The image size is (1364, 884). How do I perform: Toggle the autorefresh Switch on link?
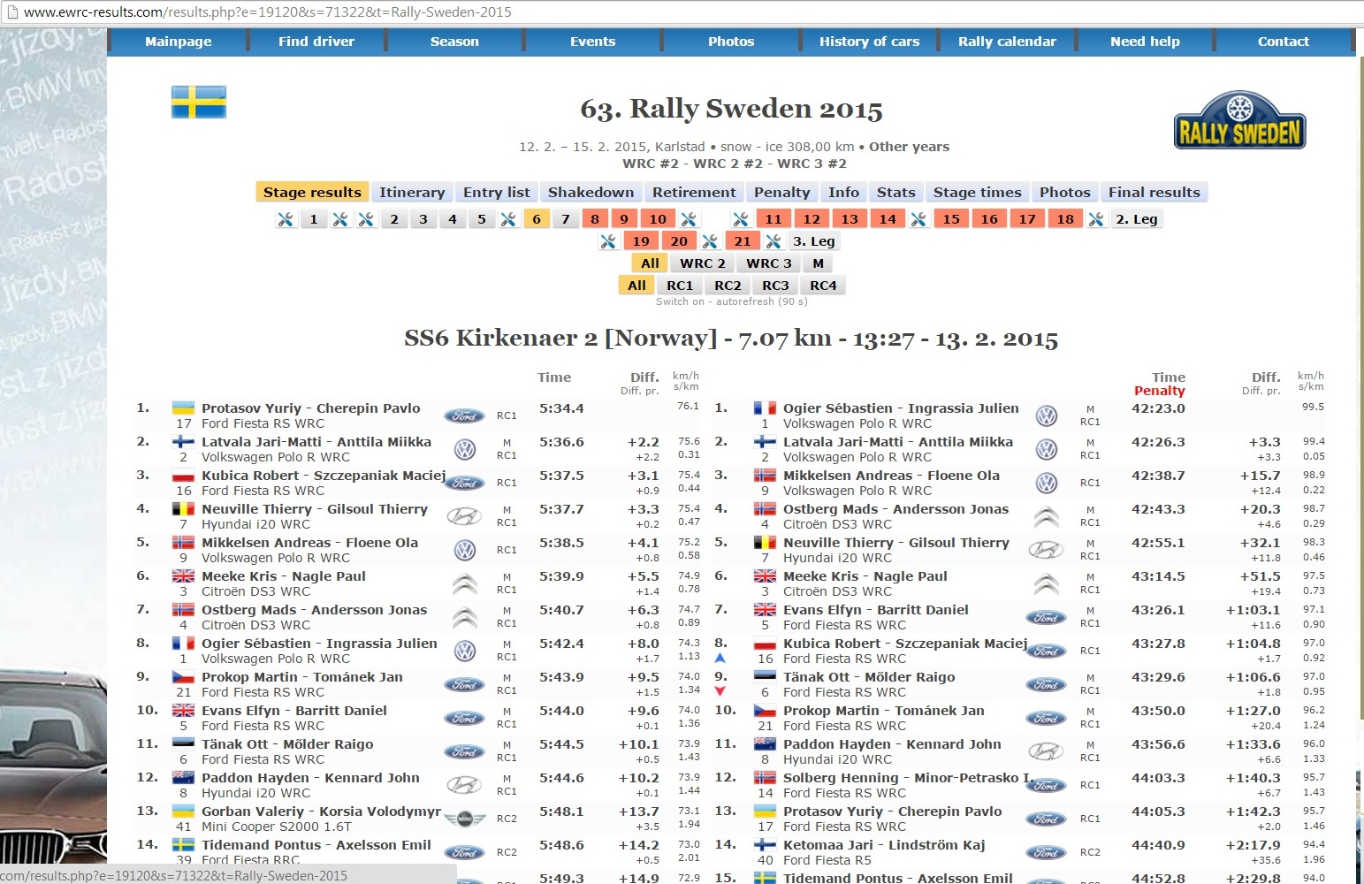click(680, 301)
